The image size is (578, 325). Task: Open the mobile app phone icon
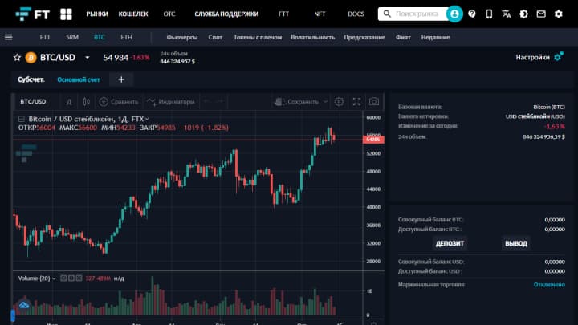point(489,14)
